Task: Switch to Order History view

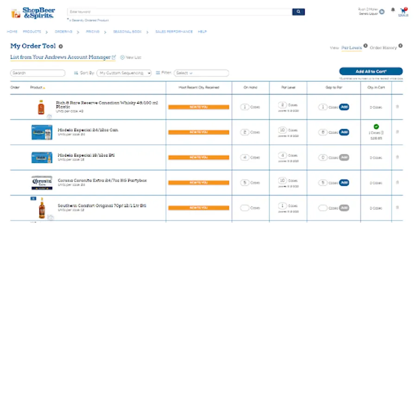Action: point(383,48)
